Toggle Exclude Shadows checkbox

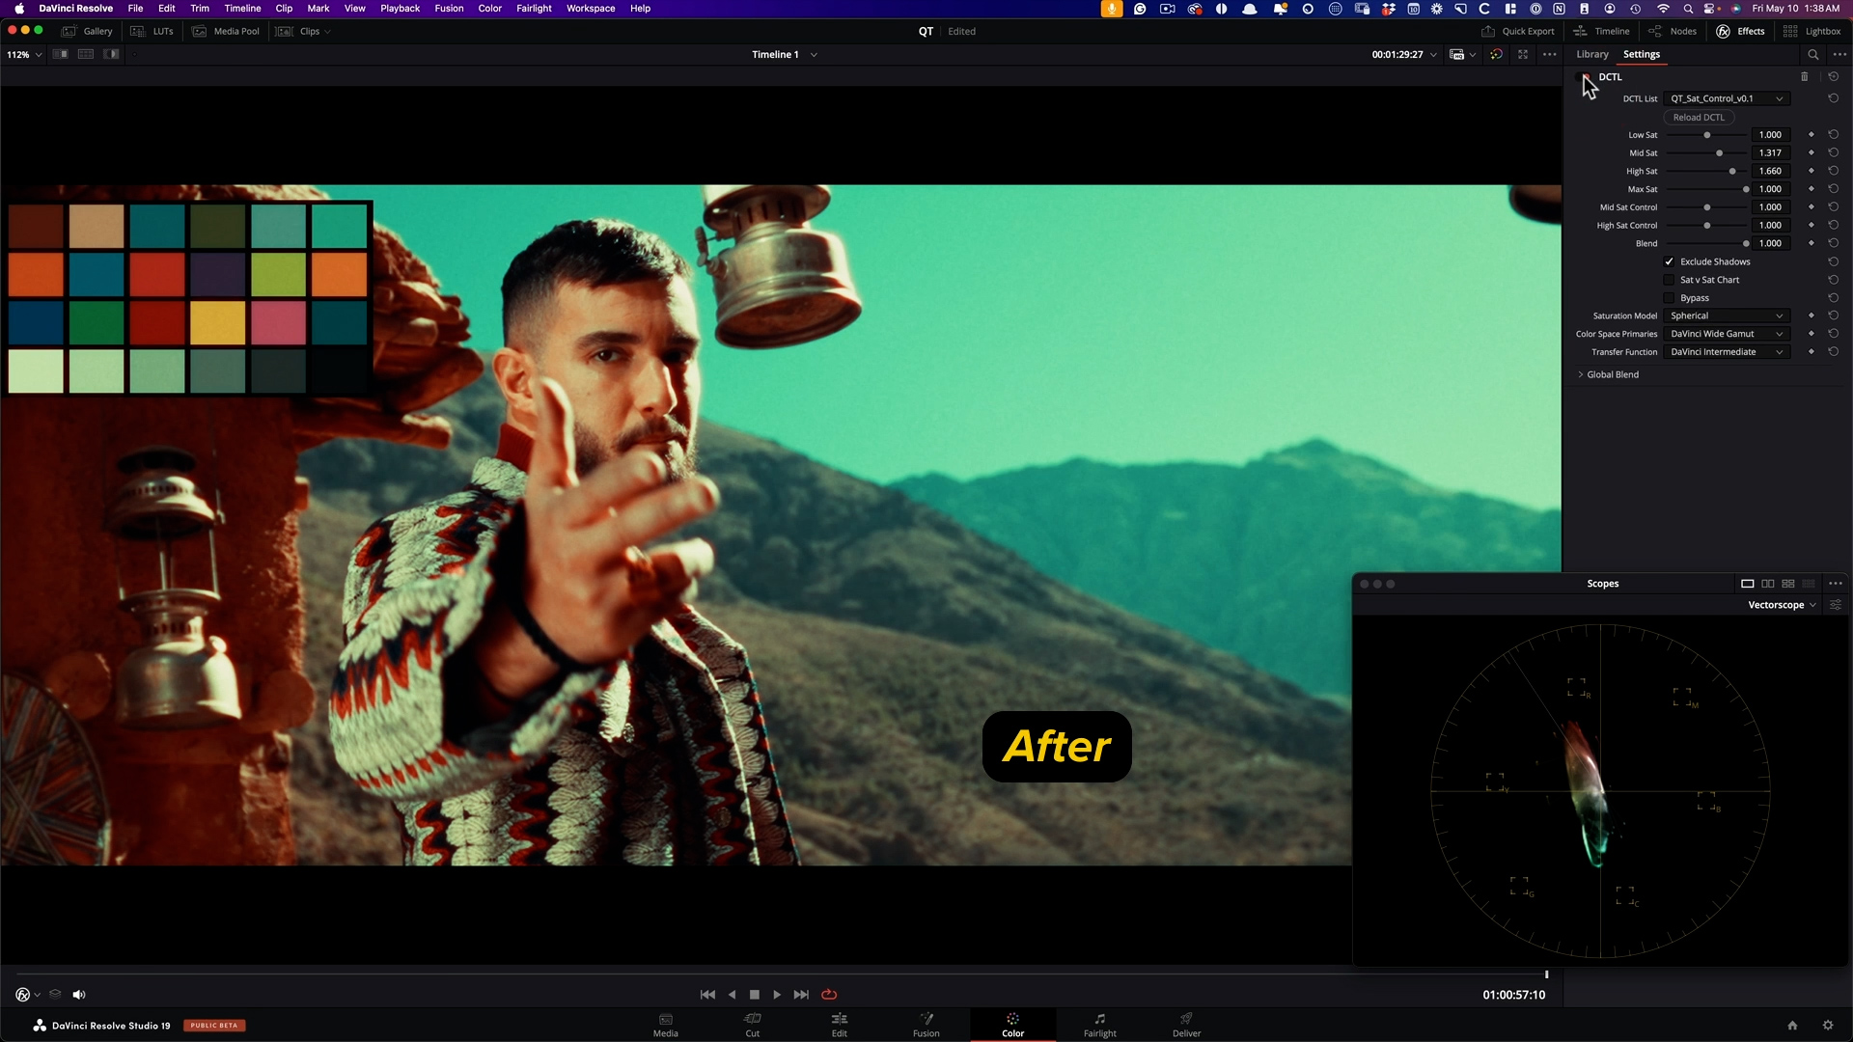click(1669, 260)
